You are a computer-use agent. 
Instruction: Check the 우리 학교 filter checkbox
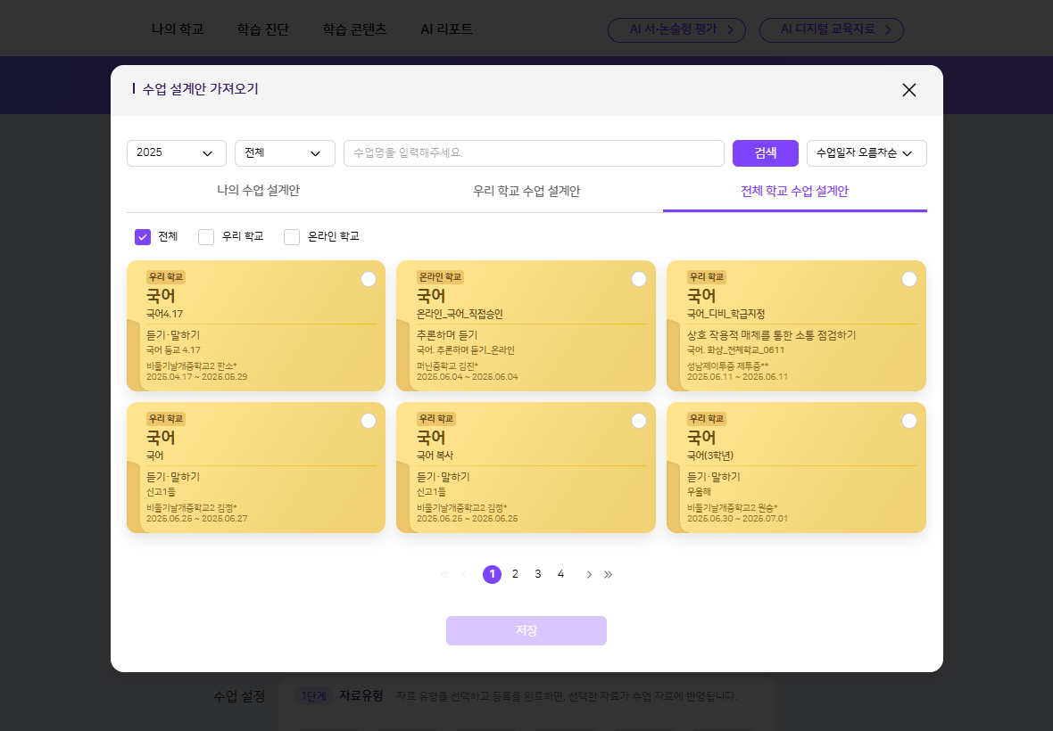click(x=206, y=237)
